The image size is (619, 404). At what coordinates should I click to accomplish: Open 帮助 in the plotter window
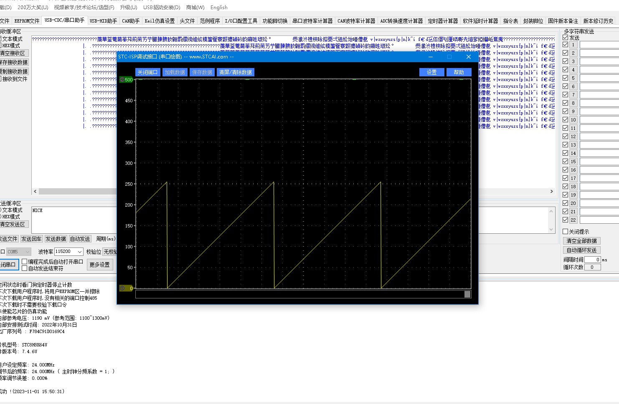point(459,72)
